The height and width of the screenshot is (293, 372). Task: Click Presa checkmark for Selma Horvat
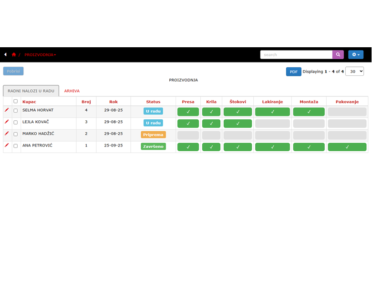coord(188,112)
